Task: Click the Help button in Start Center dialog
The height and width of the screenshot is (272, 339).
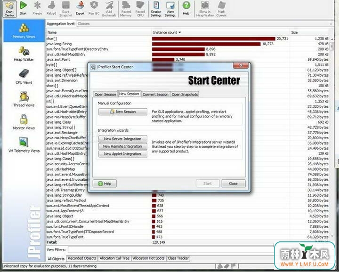Action: [105, 184]
